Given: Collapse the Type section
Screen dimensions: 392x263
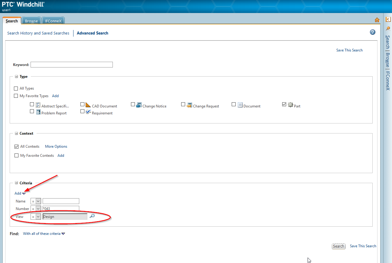Looking at the screenshot, I should (16, 77).
